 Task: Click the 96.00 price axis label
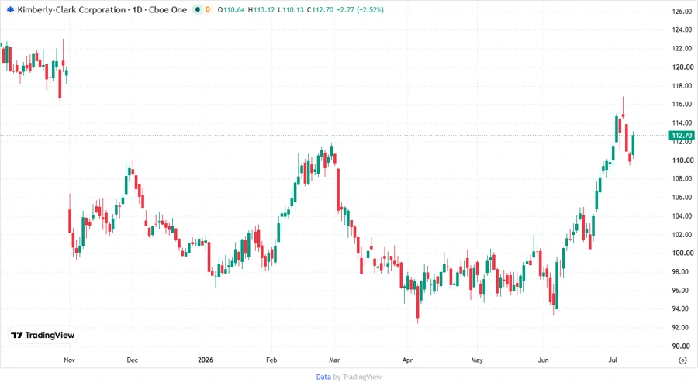(682, 291)
